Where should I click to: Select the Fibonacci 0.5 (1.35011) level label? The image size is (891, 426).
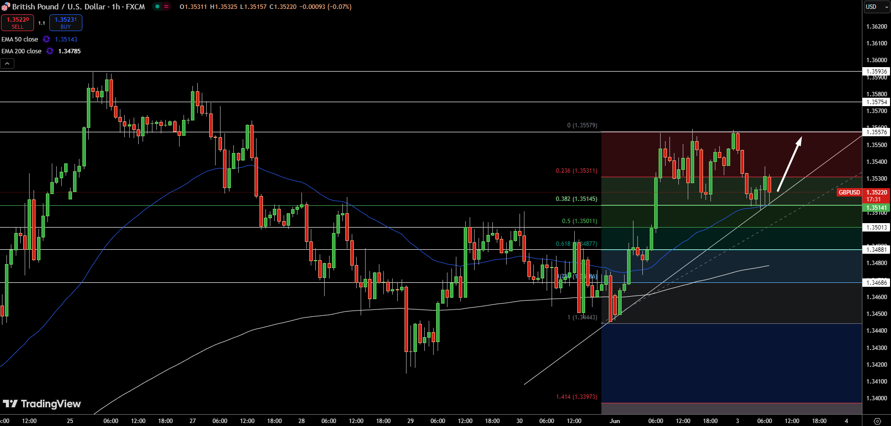click(580, 221)
